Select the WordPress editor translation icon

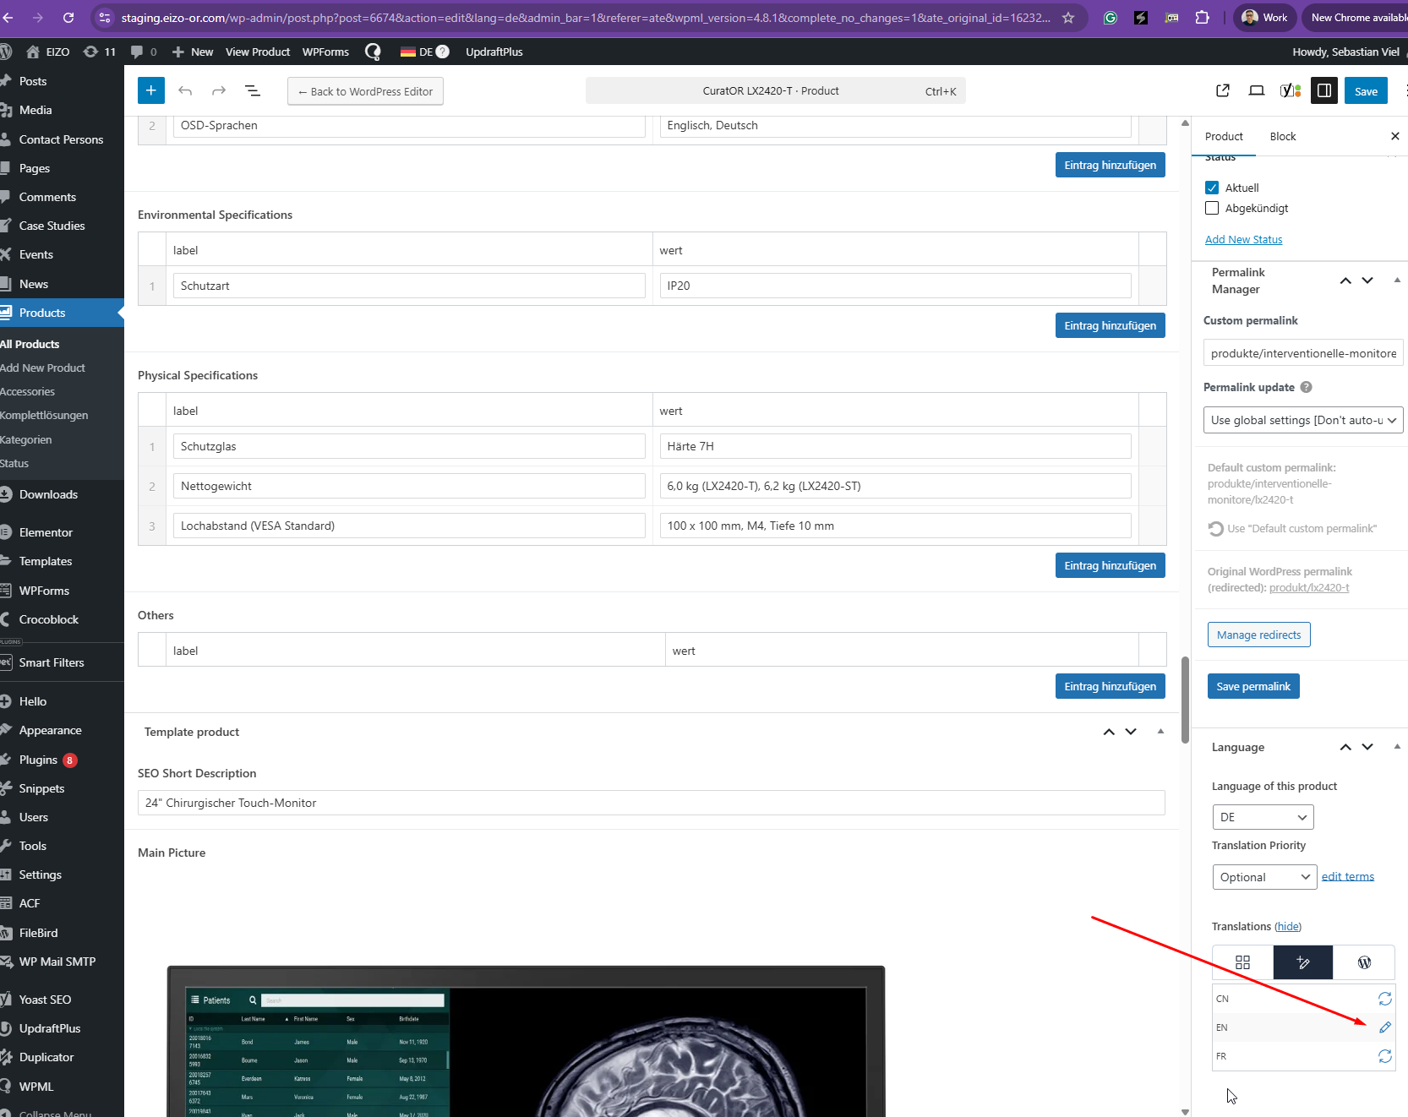point(1364,962)
